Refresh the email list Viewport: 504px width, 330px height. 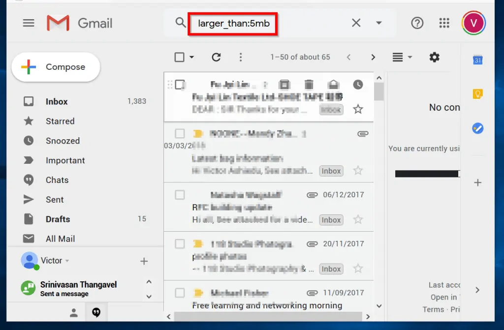point(216,57)
